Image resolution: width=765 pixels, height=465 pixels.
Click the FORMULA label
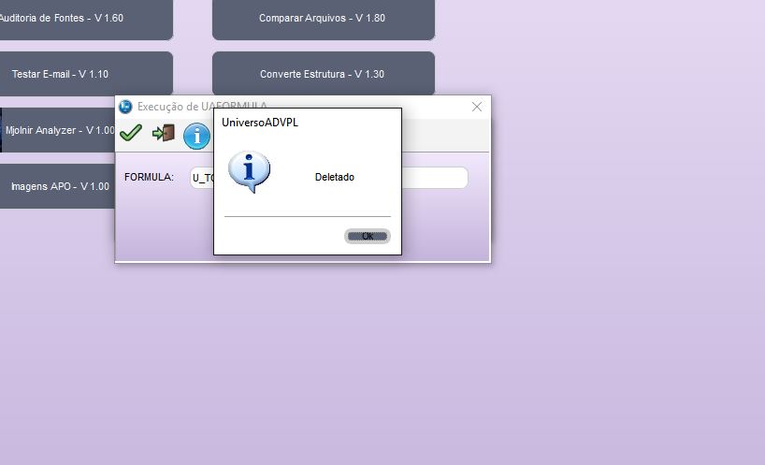(x=149, y=177)
